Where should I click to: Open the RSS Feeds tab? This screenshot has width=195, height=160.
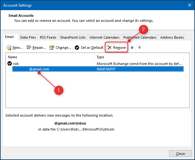(48, 37)
